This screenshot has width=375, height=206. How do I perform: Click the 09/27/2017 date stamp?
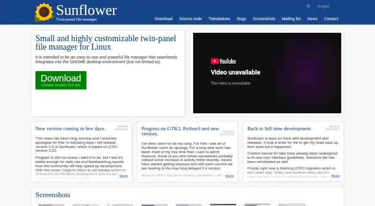click(x=333, y=129)
